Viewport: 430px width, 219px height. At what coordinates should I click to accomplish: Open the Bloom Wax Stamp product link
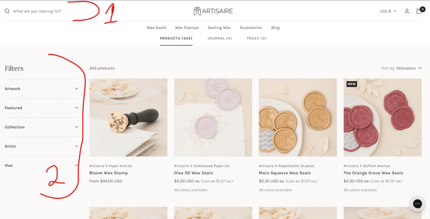pyautogui.click(x=109, y=173)
